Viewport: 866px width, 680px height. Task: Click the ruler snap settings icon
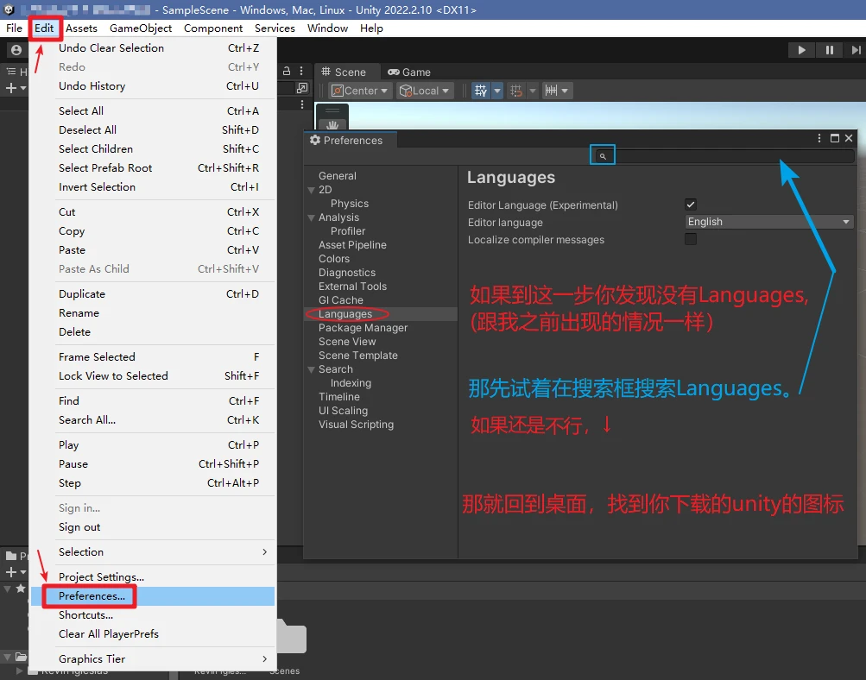551,91
